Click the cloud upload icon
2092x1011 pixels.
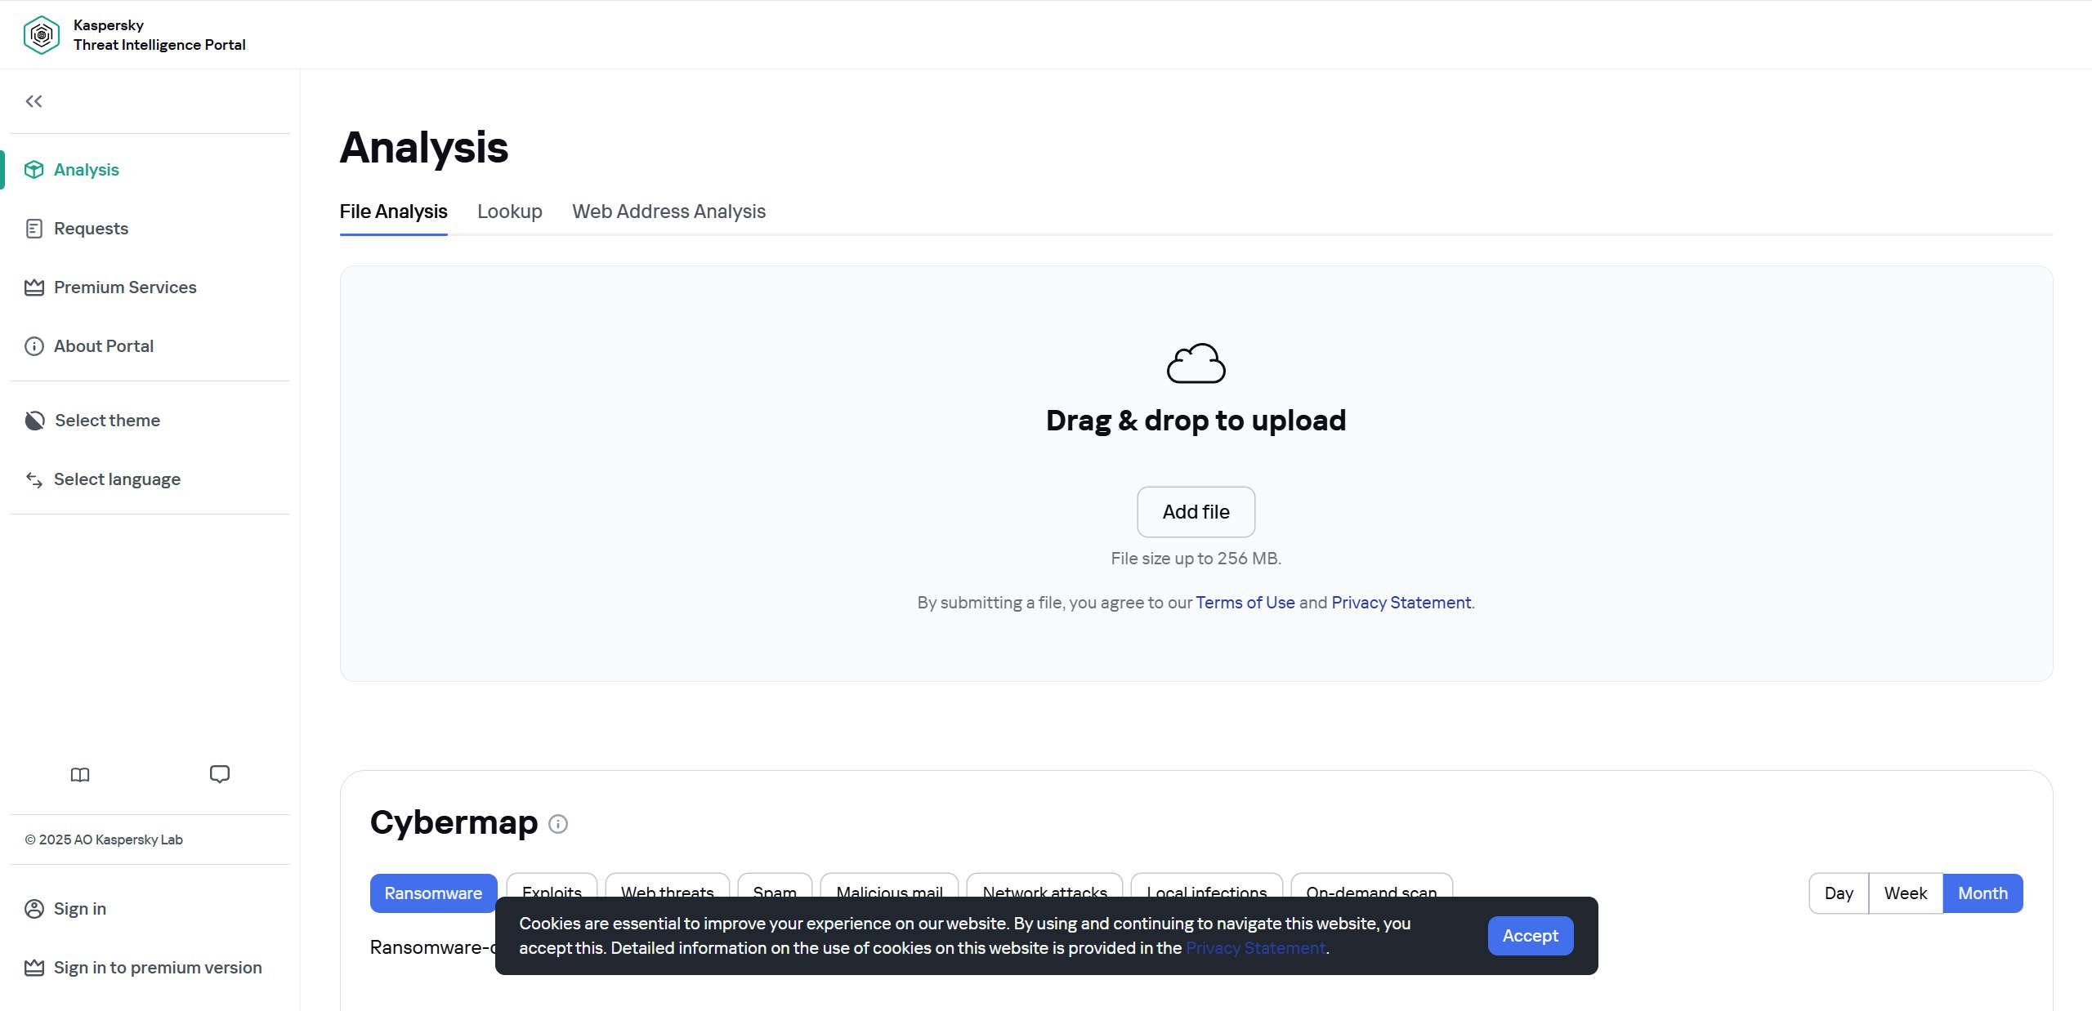1196,363
